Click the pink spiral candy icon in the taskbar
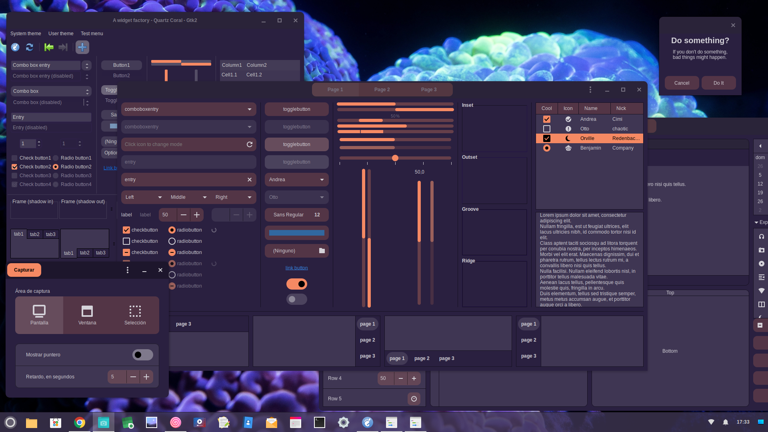Image resolution: width=768 pixels, height=432 pixels. coord(176,422)
